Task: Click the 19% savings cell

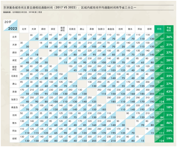Action: (x=169, y=139)
